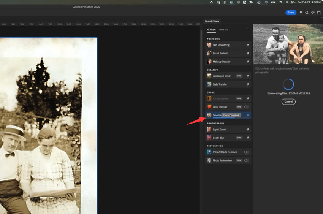Screen dimensions: 323x214
Task: Click the Beta badge on Depth Blur
Action: 239,138
